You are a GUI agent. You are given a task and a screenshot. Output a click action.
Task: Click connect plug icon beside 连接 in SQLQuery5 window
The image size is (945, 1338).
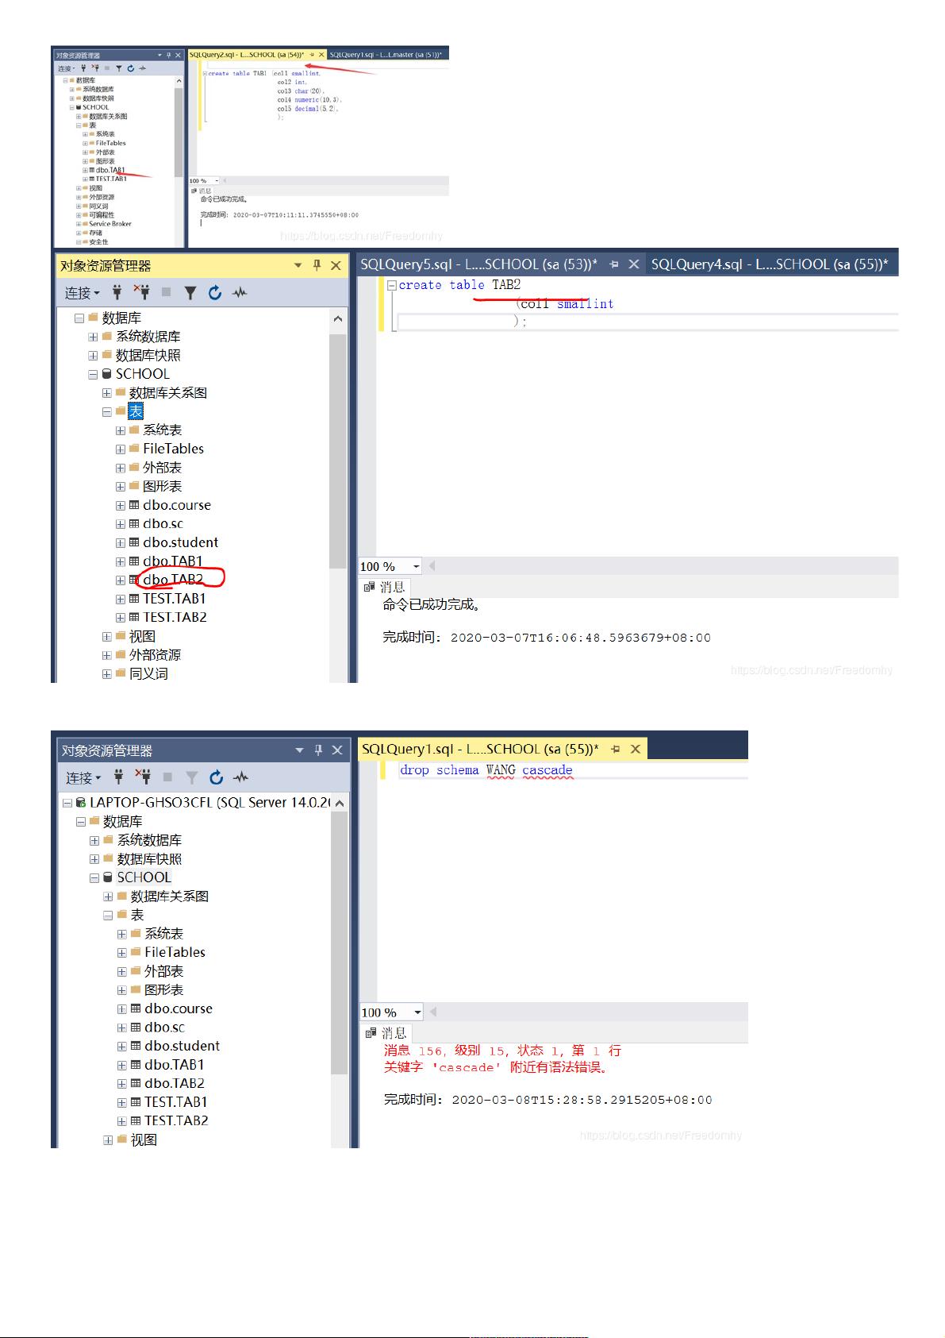[x=117, y=292]
